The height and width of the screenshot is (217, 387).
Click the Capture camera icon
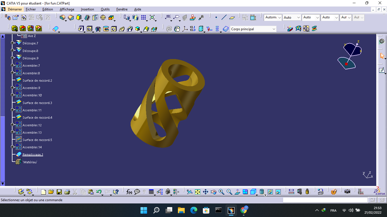click(347, 192)
